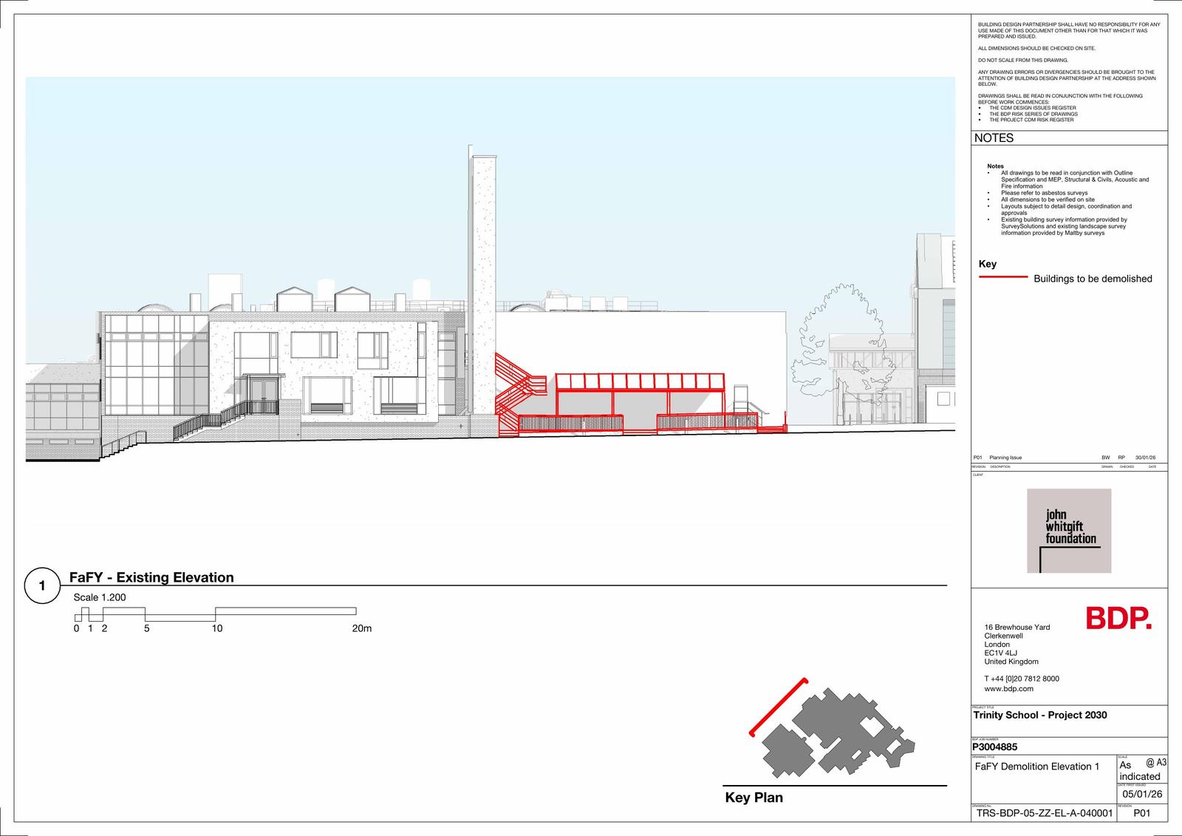Click the job number P3004885
Screen dimensions: 1182x836
[x=994, y=747]
